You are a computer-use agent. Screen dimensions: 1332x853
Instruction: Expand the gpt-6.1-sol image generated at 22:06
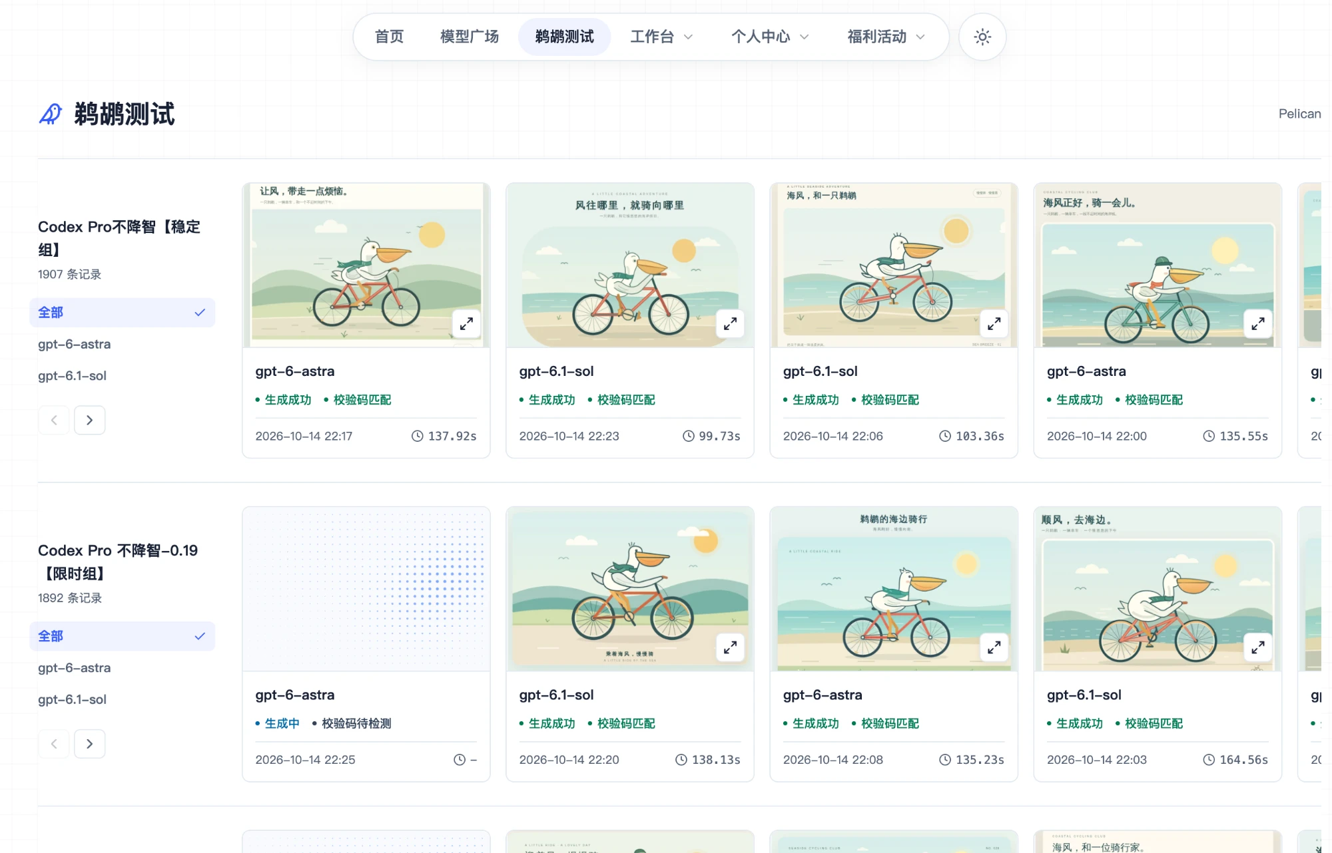pyautogui.click(x=994, y=324)
